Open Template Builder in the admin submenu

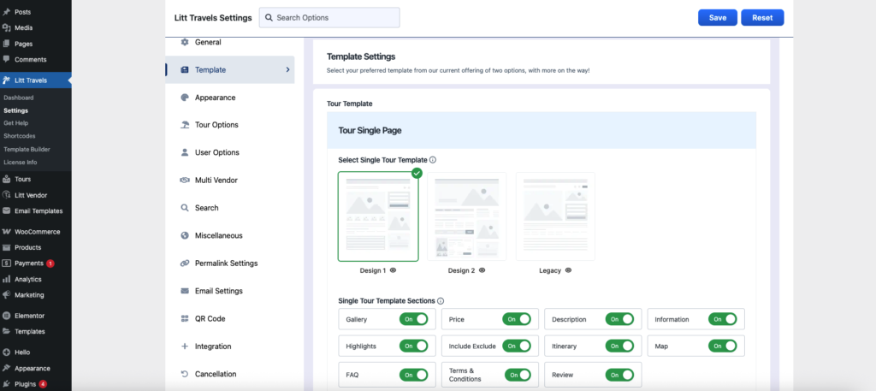26,149
